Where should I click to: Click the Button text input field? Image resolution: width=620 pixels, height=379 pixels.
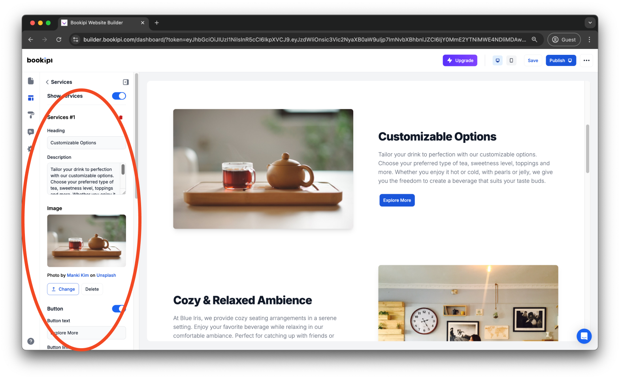87,333
